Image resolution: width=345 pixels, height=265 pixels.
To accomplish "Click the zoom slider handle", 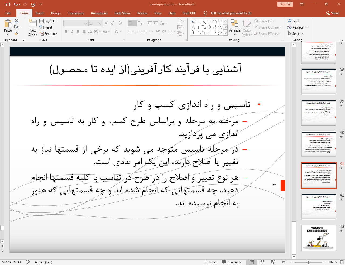I will pos(308,262).
